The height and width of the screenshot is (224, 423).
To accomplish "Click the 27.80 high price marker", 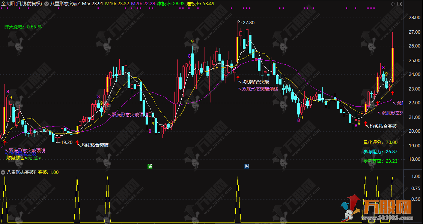I will click(x=248, y=23).
